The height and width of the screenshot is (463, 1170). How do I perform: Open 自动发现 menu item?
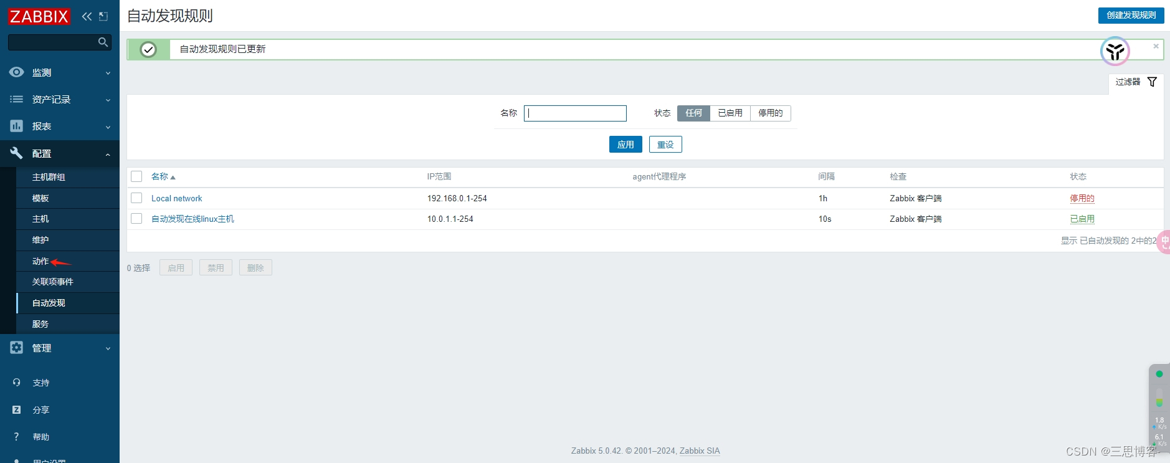pyautogui.click(x=68, y=303)
